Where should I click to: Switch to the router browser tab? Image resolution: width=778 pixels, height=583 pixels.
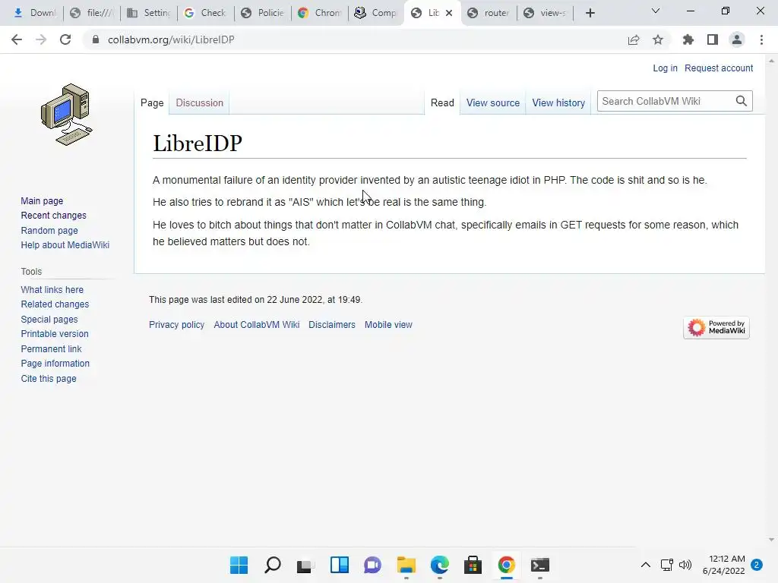(489, 13)
